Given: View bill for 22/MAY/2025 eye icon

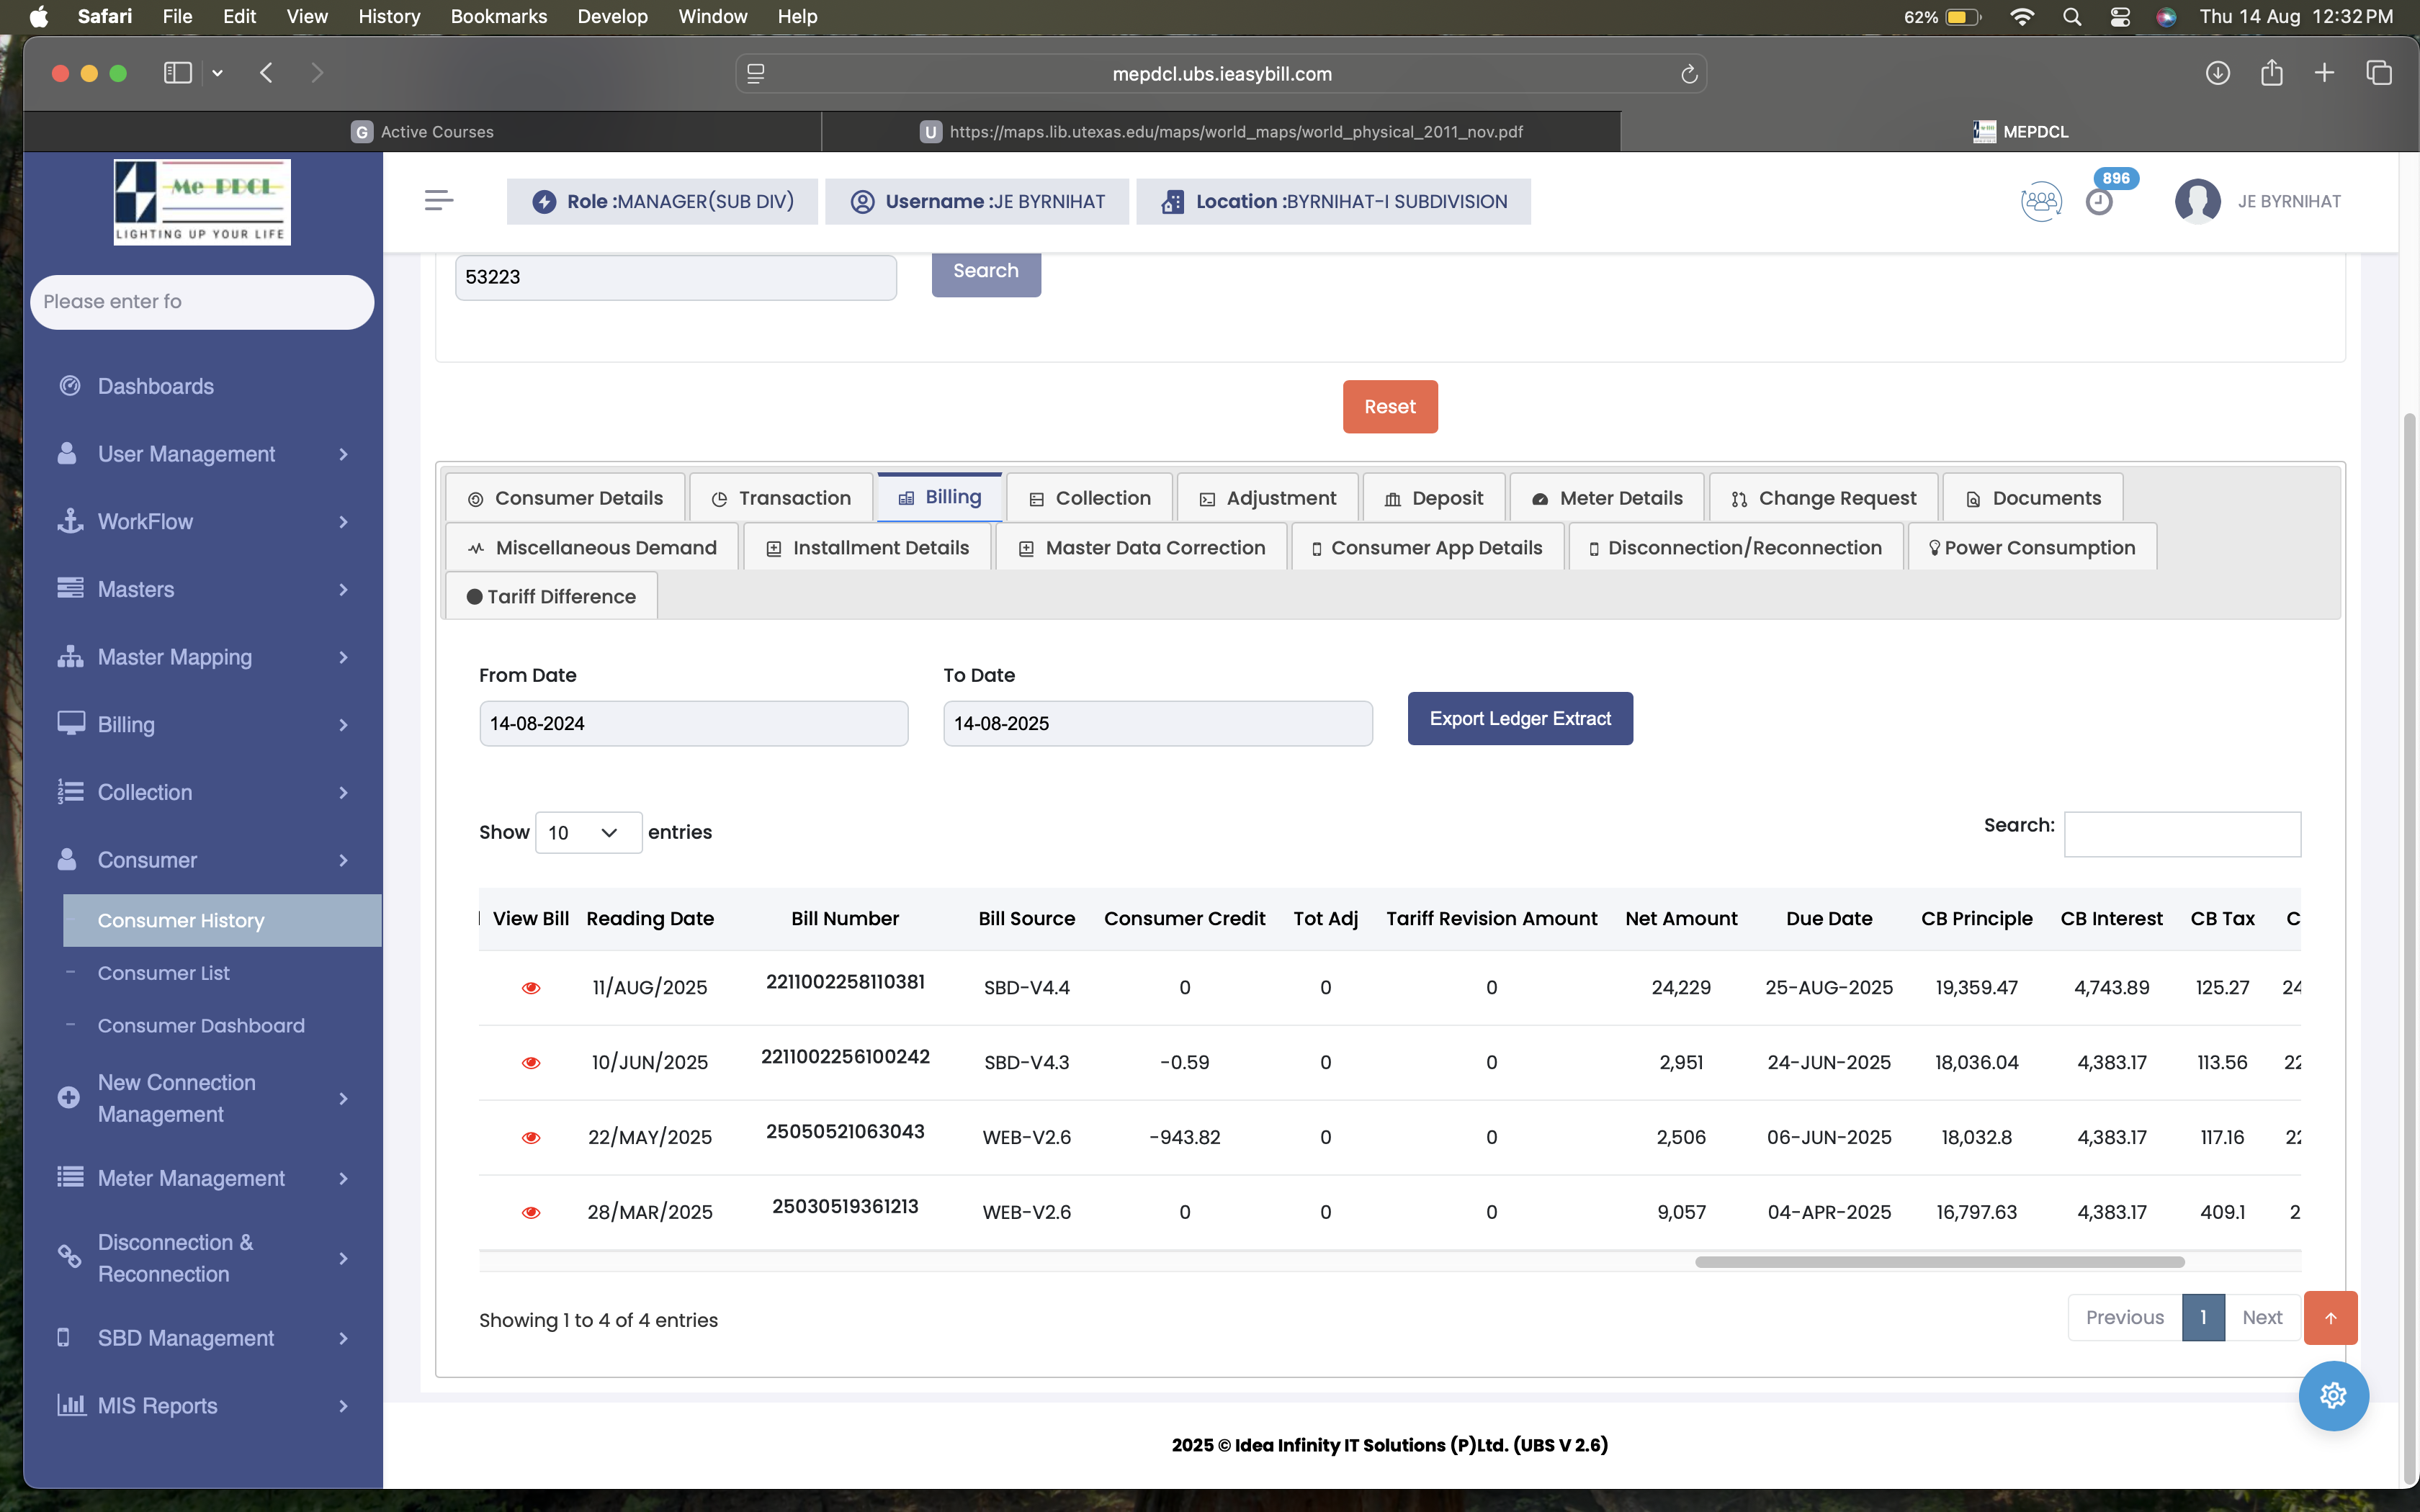Looking at the screenshot, I should point(531,1138).
